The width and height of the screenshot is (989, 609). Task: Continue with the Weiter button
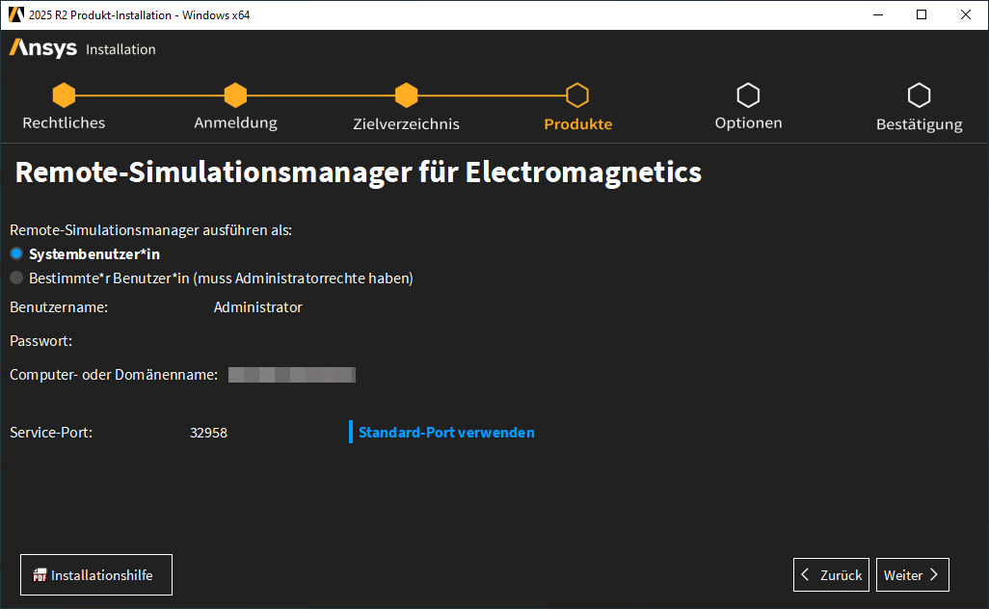tap(912, 575)
